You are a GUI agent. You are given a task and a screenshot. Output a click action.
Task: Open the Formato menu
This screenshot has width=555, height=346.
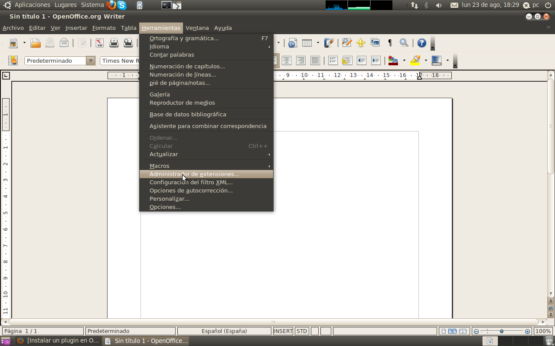(104, 28)
